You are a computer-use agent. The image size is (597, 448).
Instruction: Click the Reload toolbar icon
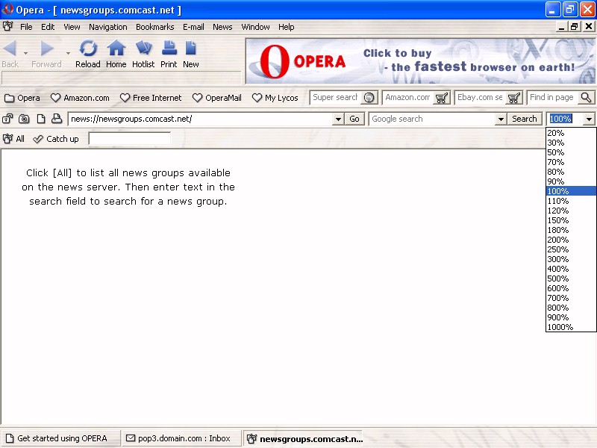88,49
